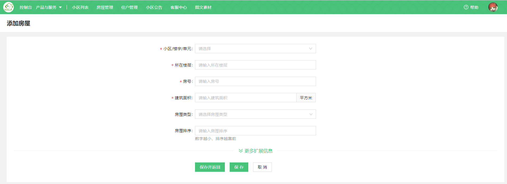The width and height of the screenshot is (507, 184).
Task: Click into the 房号 input field
Action: click(x=255, y=81)
